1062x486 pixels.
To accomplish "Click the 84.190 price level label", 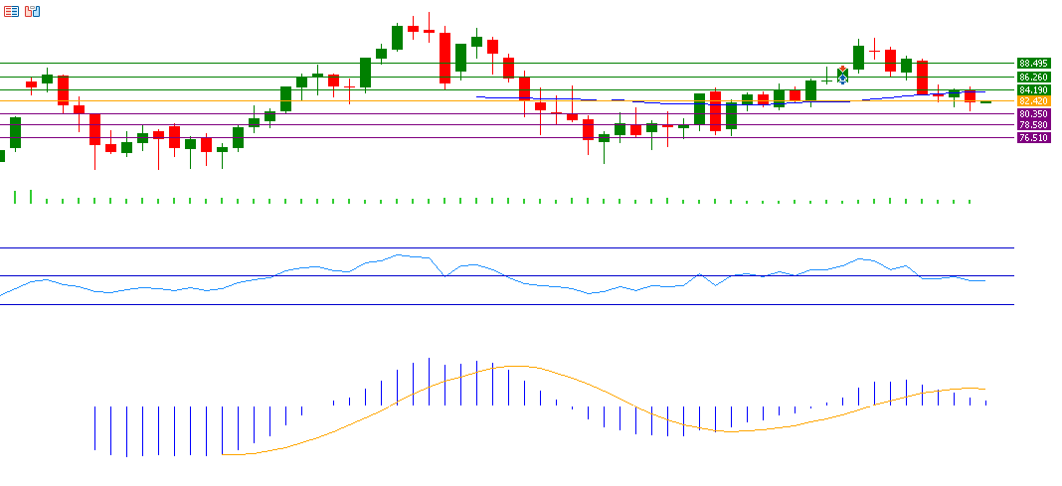I will [x=1033, y=89].
